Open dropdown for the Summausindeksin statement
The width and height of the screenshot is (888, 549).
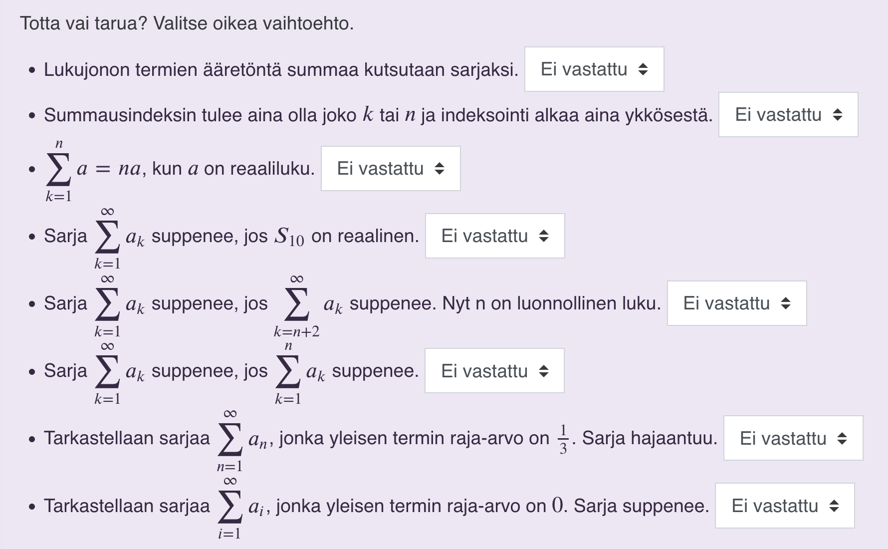click(788, 115)
